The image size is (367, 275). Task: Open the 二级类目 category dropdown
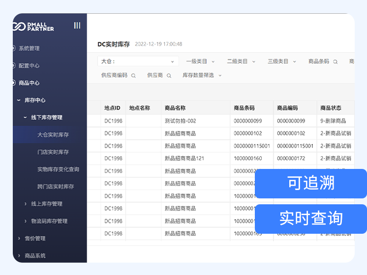(241, 61)
